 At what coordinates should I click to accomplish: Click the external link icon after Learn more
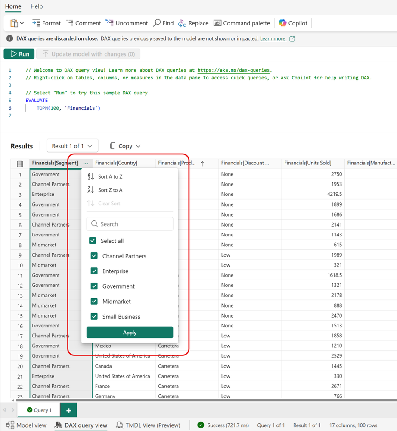click(x=292, y=39)
